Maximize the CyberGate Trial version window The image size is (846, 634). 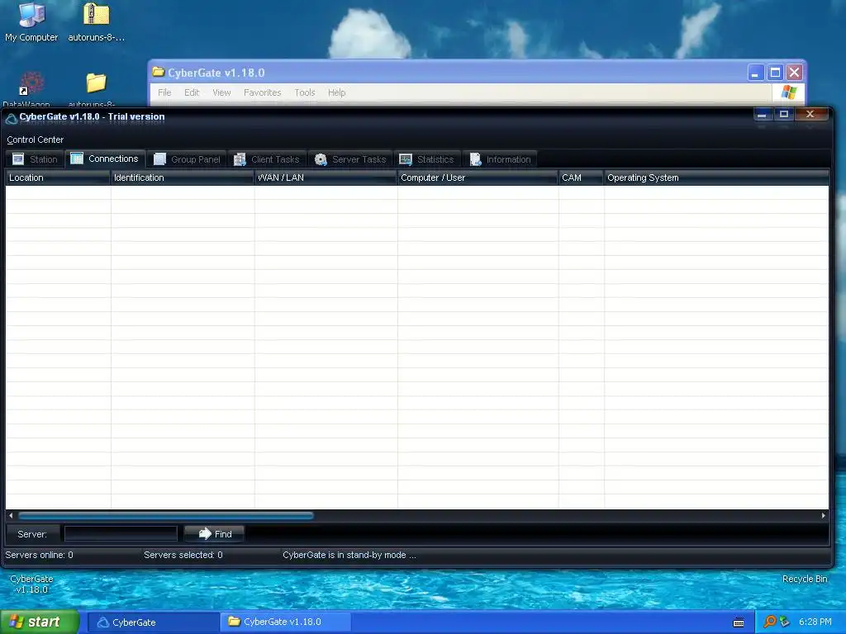tap(784, 114)
